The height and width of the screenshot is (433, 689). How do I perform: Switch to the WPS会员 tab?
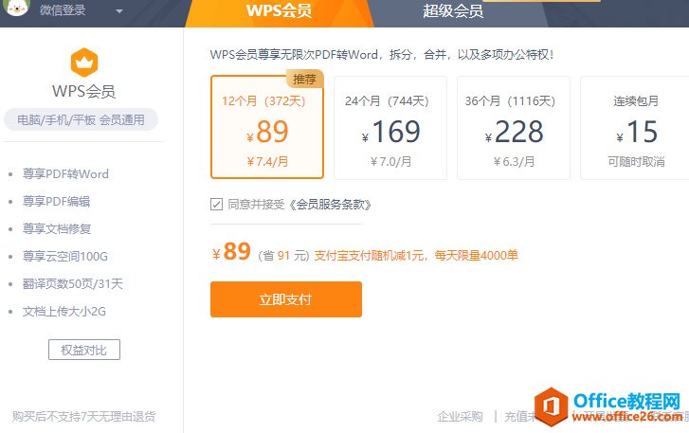tap(279, 10)
